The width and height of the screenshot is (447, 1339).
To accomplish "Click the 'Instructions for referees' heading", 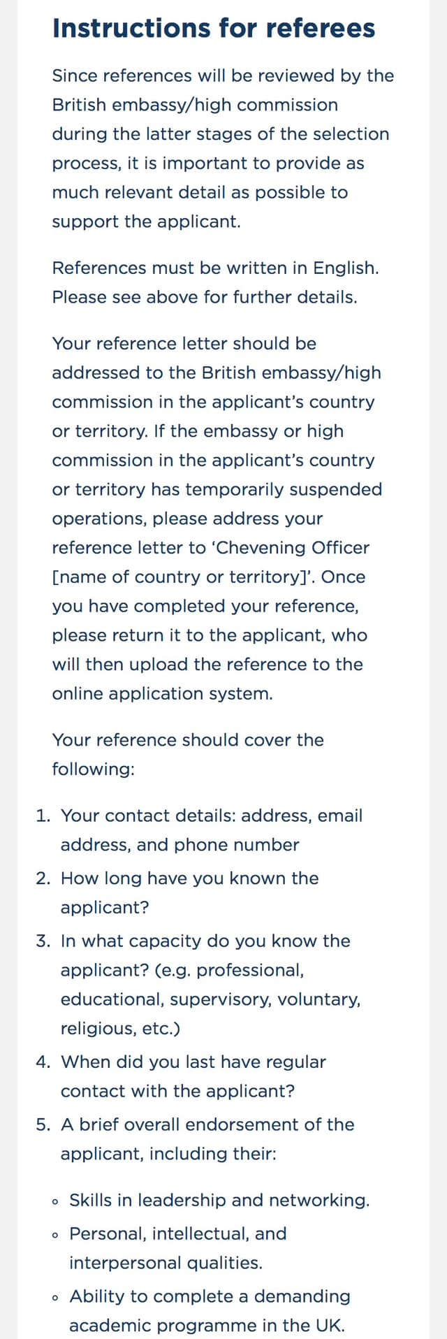I will click(x=214, y=29).
